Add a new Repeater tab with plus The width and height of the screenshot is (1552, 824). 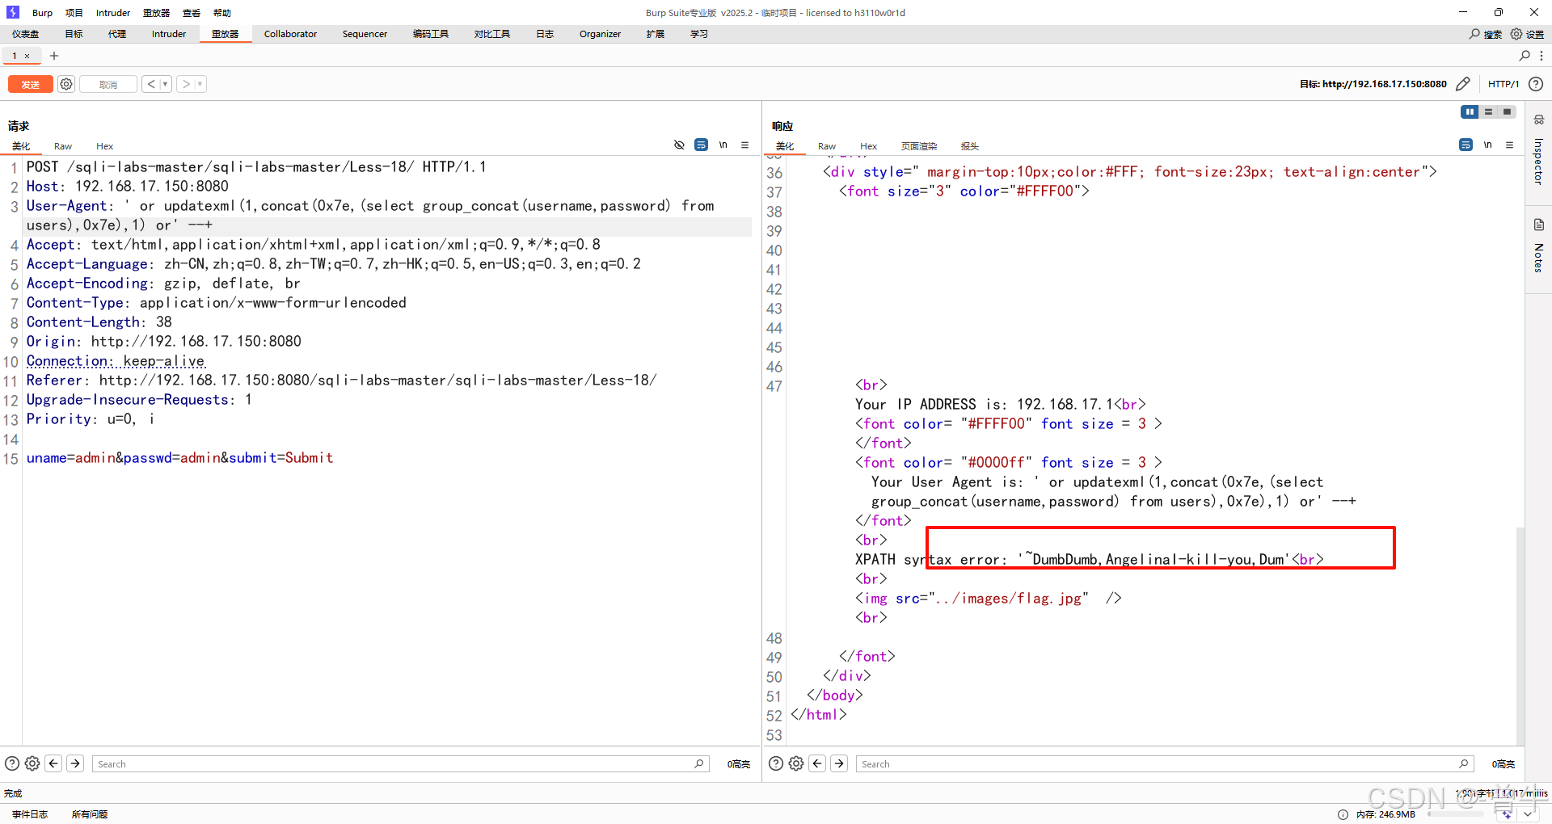pos(54,56)
